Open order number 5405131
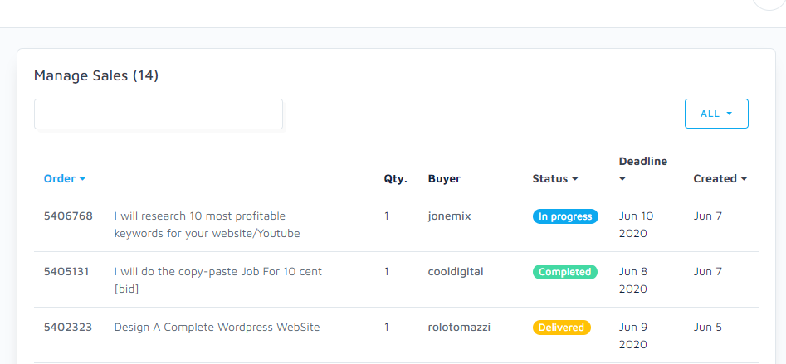This screenshot has height=364, width=786. point(66,272)
